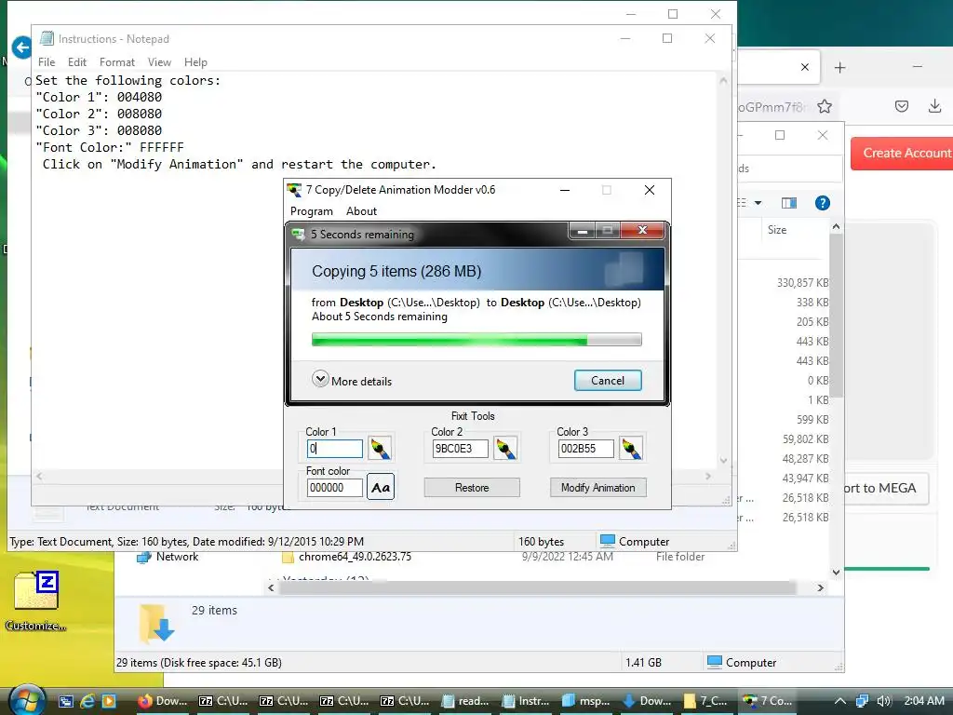The image size is (953, 715).
Task: Switch to msp... taskbar button
Action: (586, 701)
